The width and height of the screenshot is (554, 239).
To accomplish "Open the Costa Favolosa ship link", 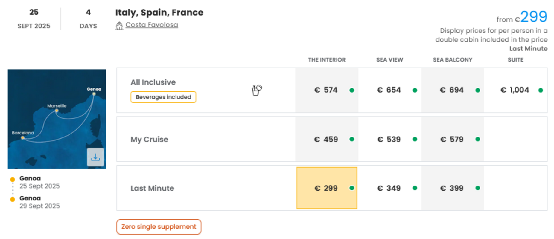I will 152,25.
